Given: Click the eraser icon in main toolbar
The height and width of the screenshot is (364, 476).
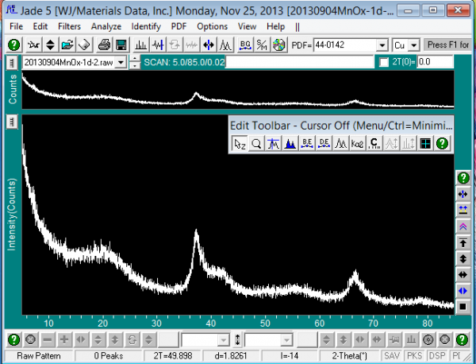Looking at the screenshot, I should pos(84,45).
